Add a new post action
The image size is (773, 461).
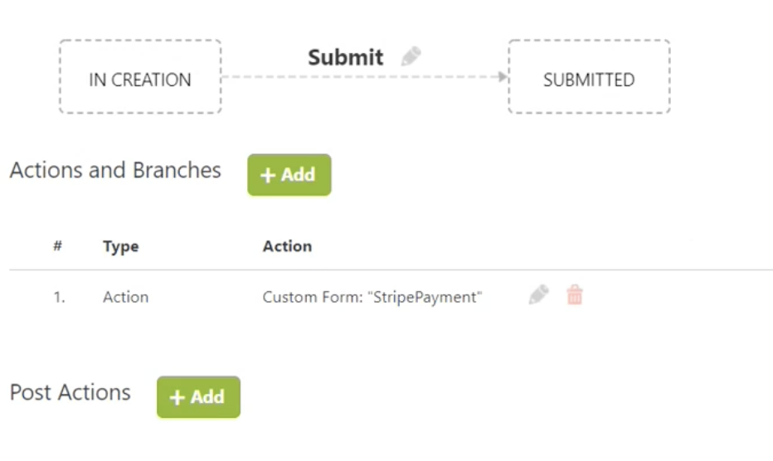199,397
